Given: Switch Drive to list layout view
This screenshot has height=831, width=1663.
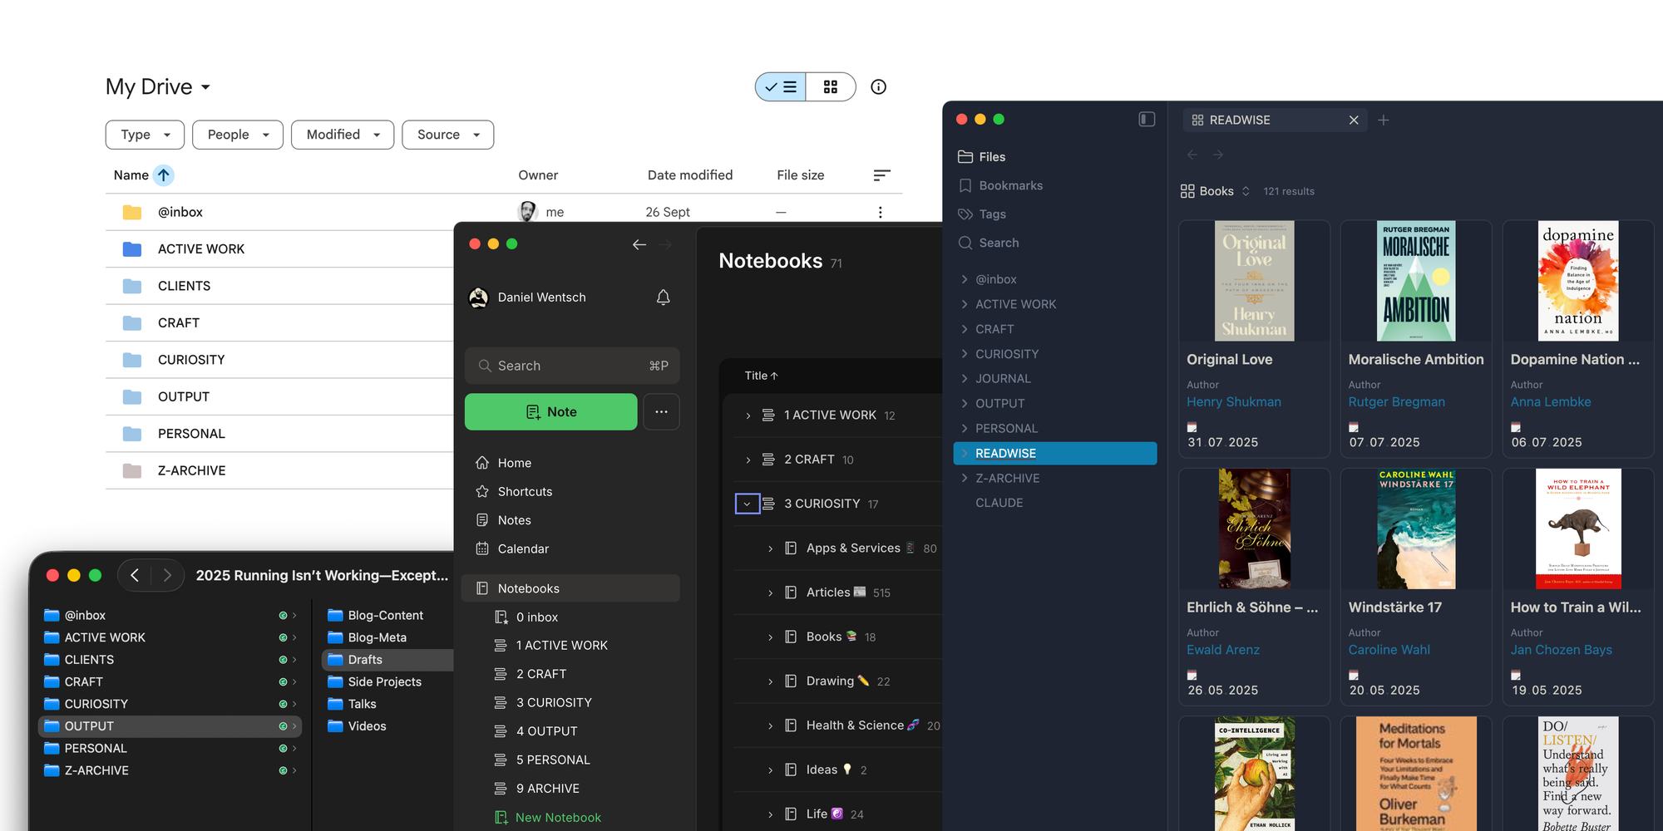Looking at the screenshot, I should (781, 87).
